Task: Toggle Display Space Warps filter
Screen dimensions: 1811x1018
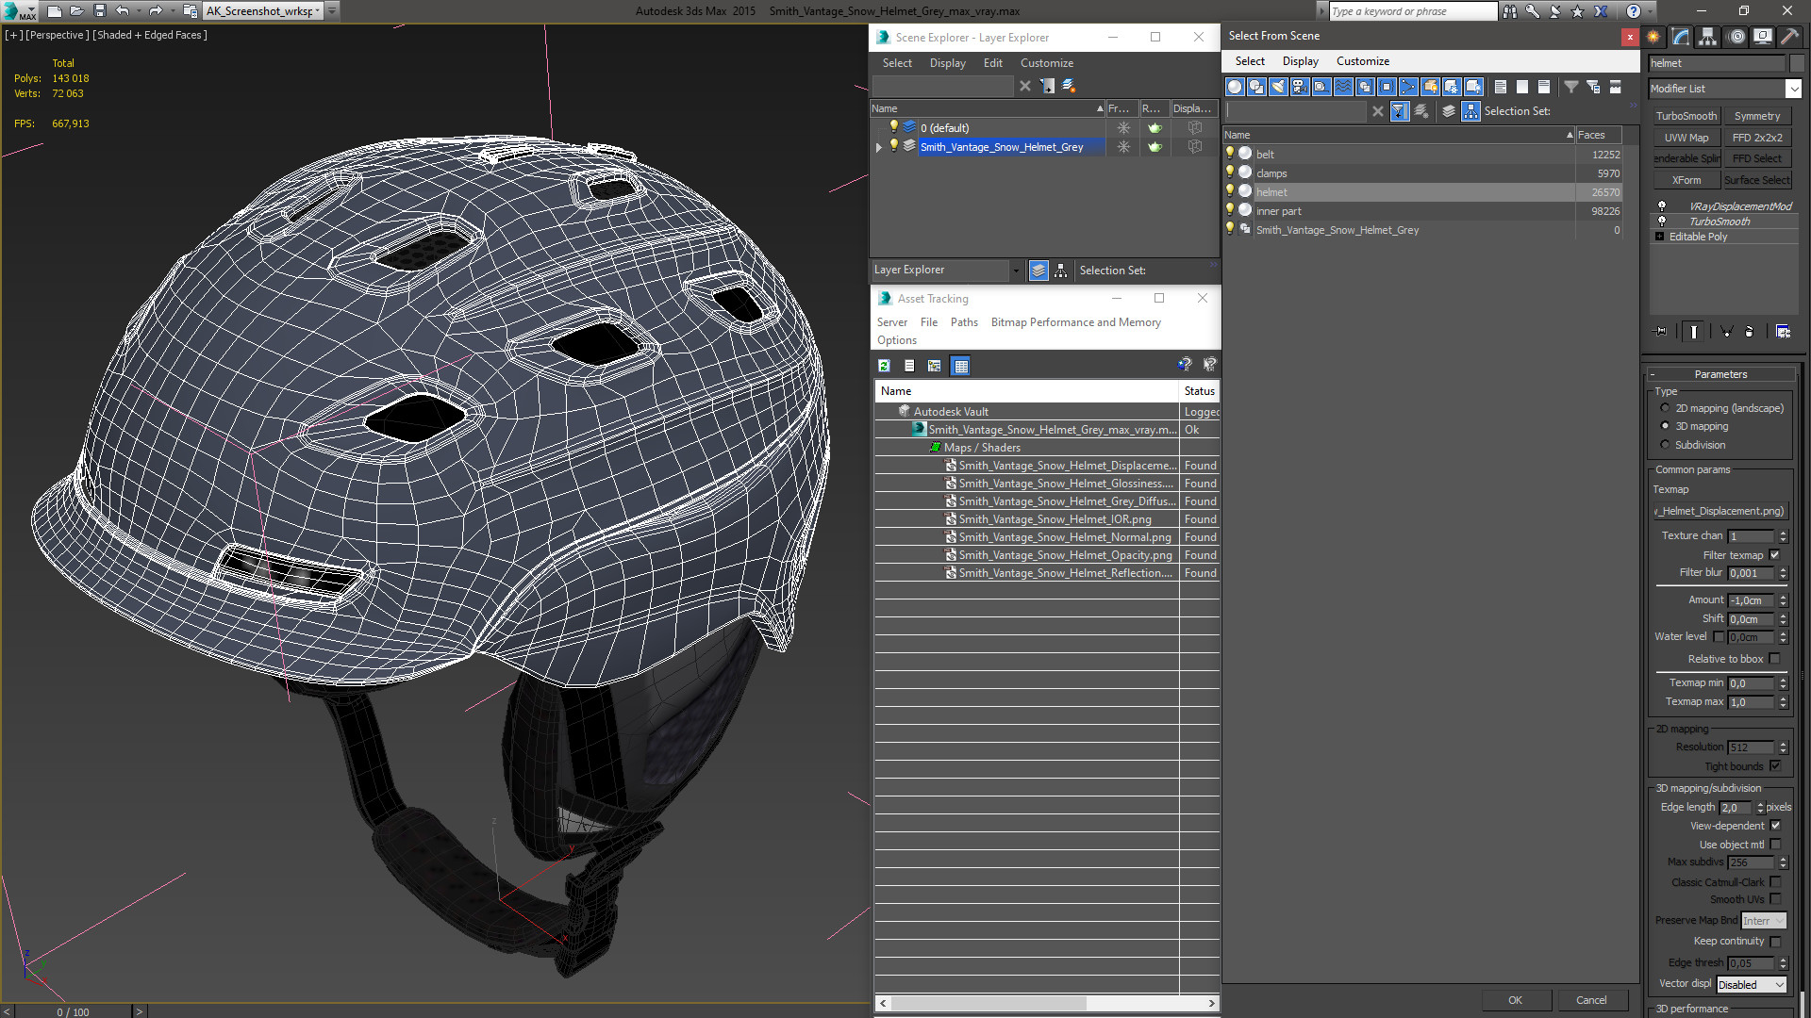Action: click(1343, 87)
